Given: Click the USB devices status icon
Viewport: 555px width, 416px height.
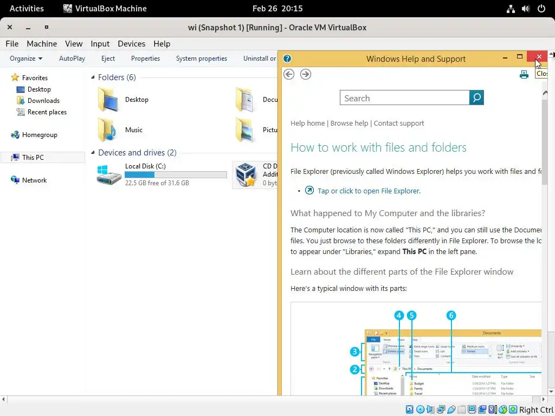Looking at the screenshot, I should pos(451,409).
